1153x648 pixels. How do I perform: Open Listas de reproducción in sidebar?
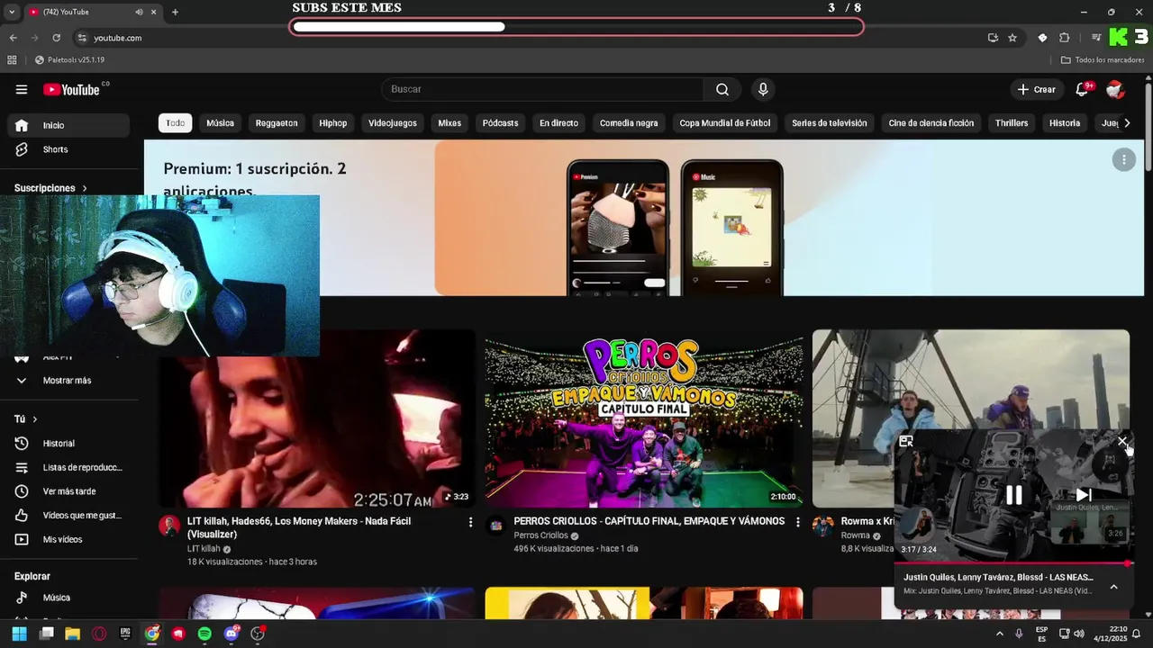tap(68, 467)
